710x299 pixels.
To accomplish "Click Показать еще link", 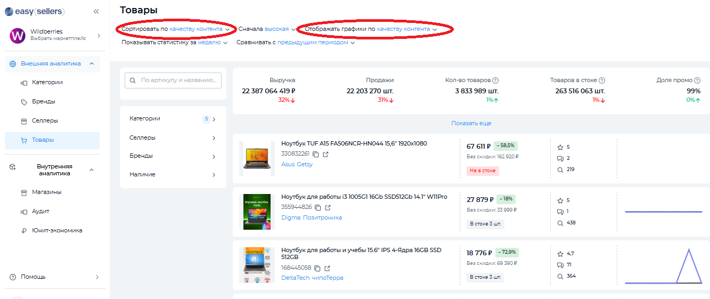I will 471,123.
